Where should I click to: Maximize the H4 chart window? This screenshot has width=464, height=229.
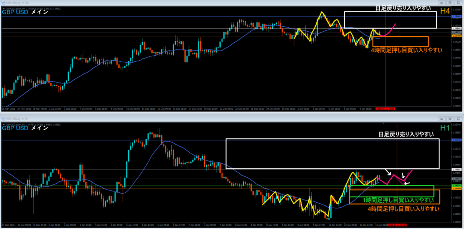click(x=450, y=2)
